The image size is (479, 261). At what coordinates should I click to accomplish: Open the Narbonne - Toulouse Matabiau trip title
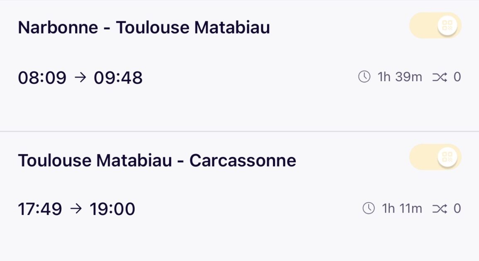pyautogui.click(x=144, y=28)
